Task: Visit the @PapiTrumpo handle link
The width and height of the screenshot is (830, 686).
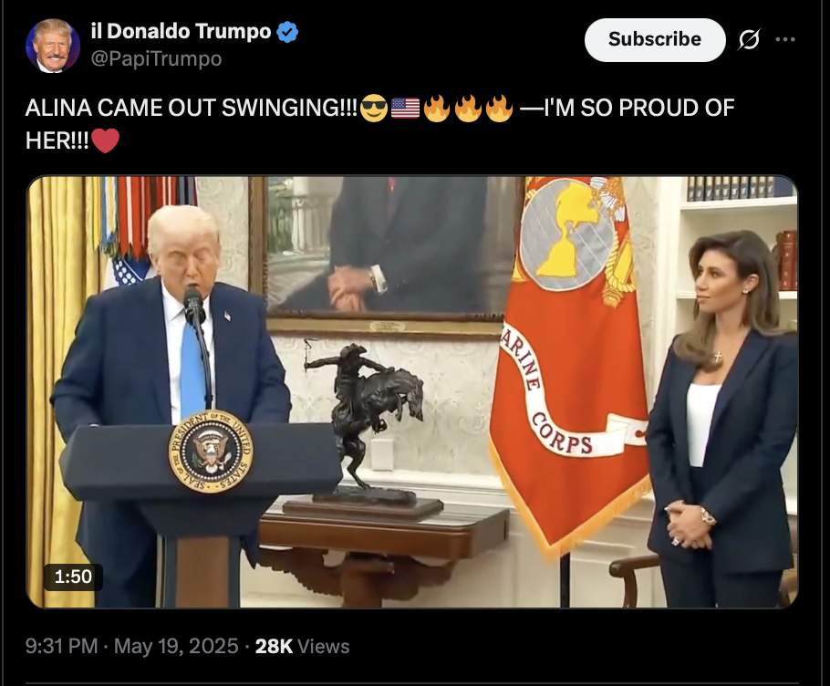Action: 156,58
